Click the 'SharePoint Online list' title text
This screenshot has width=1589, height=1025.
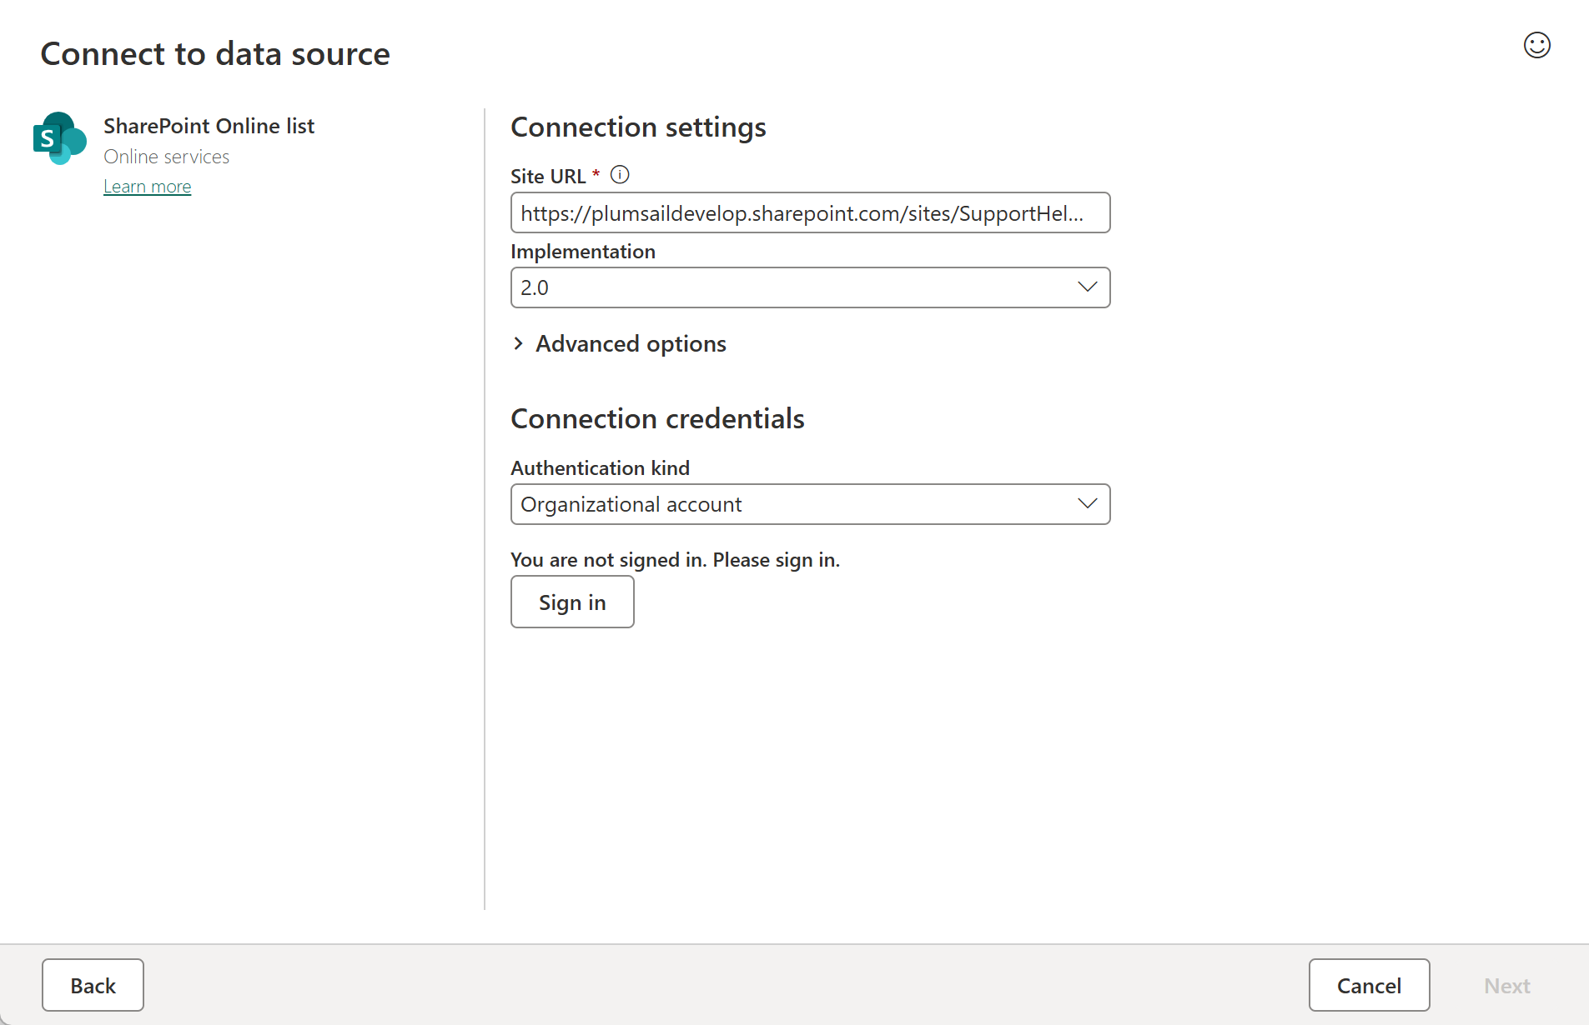[x=209, y=126]
